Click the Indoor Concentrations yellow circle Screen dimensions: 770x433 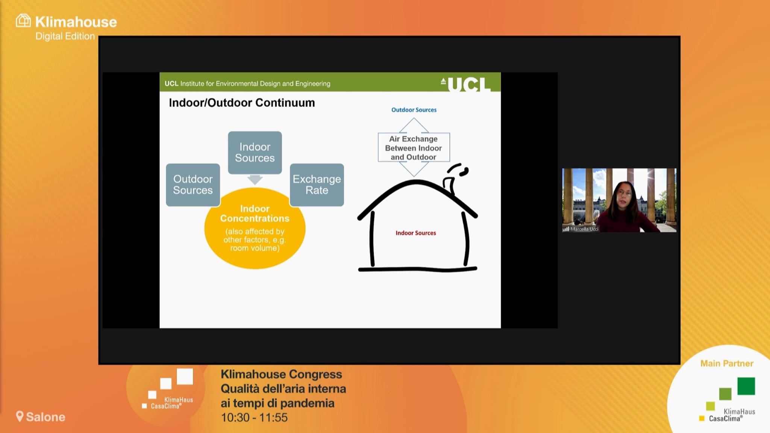255,228
